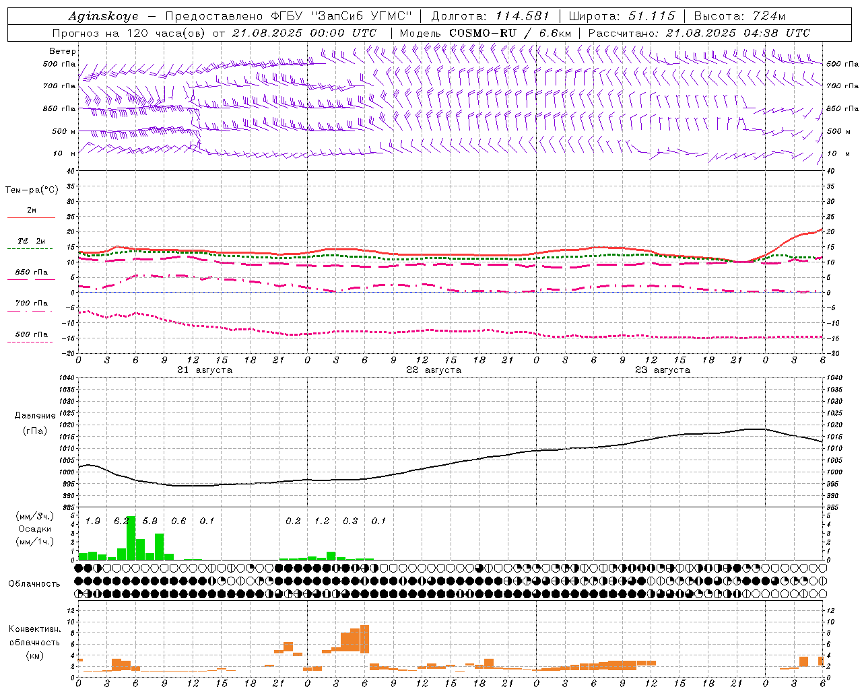Screen dimensions: 862x689
Task: Click the forecast start time "21.08.2025 00:00 UTC"
Action: point(304,33)
